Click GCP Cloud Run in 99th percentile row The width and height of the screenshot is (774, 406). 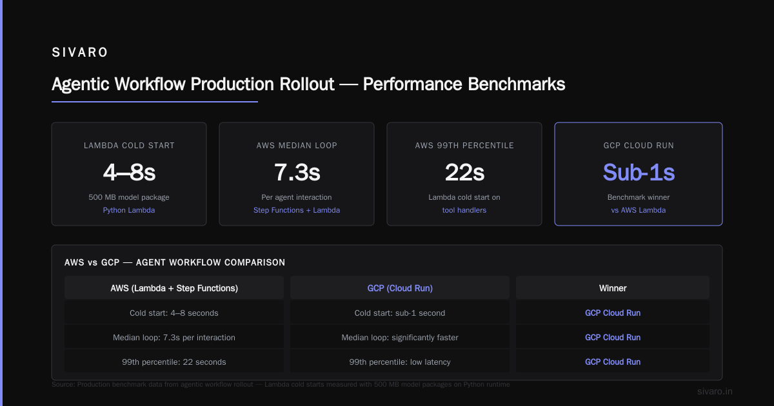tap(613, 362)
